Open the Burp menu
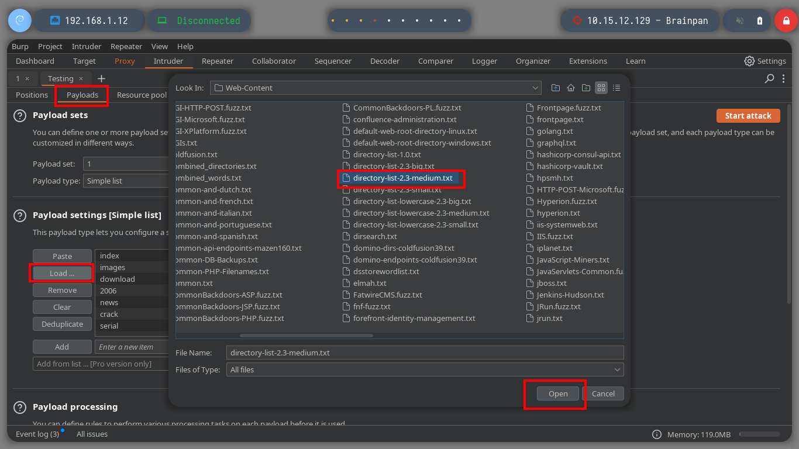The height and width of the screenshot is (449, 799). tap(20, 46)
